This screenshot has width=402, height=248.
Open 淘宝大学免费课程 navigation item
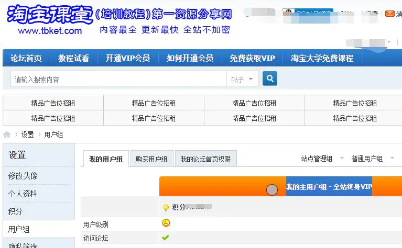click(x=322, y=58)
